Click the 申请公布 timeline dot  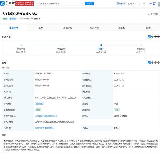pyautogui.click(x=61, y=45)
